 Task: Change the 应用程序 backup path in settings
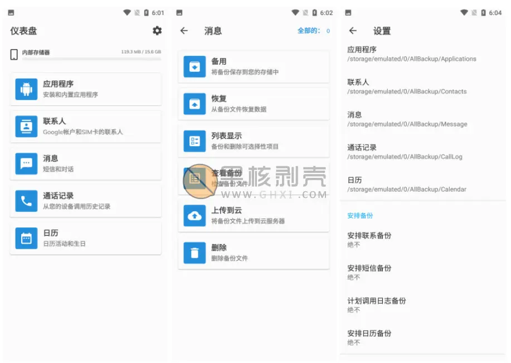423,54
